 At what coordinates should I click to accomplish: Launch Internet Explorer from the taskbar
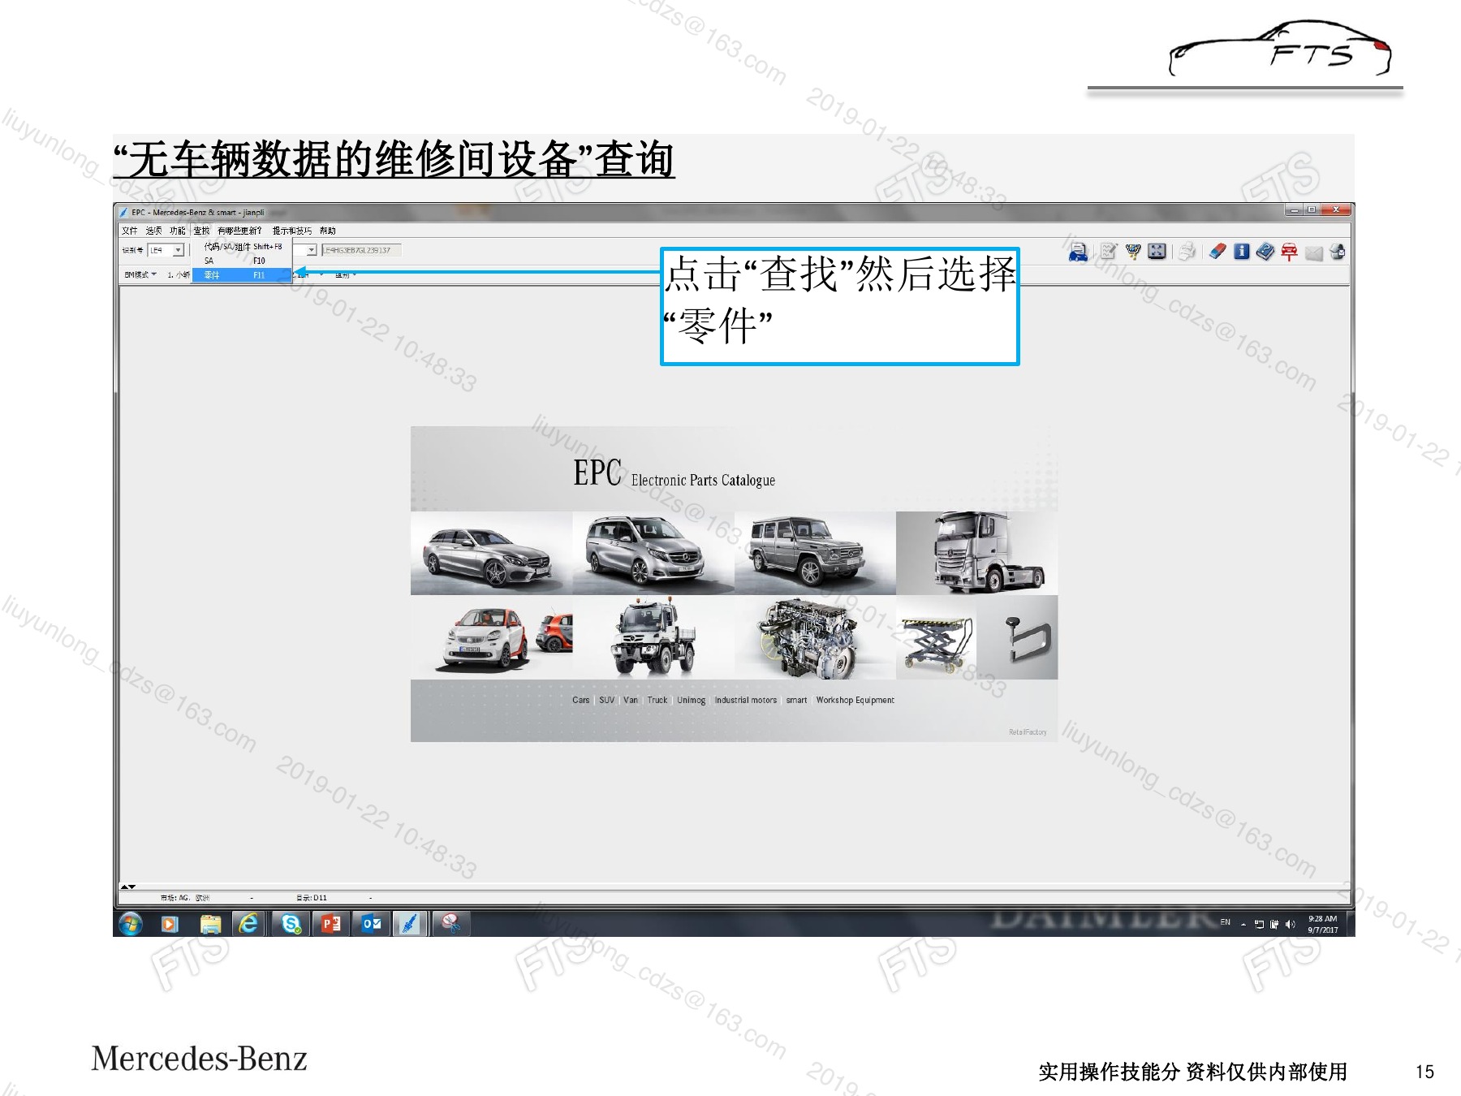pos(249,923)
